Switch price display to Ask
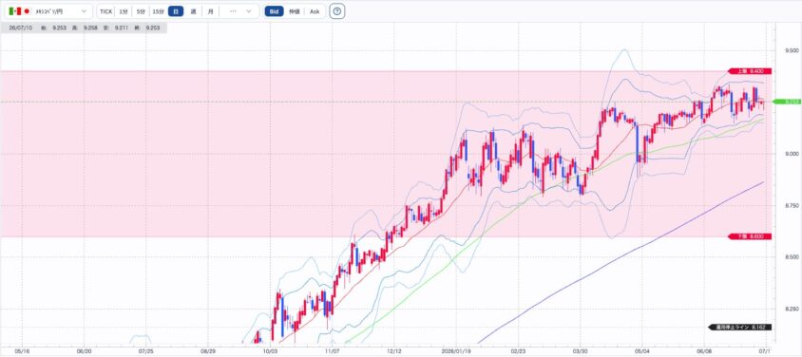Viewport: 802px width, 357px height. [x=315, y=11]
